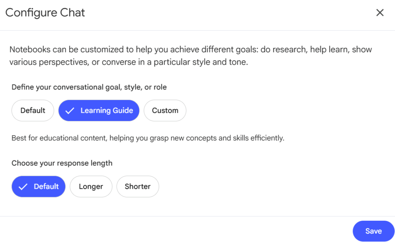The width and height of the screenshot is (395, 243).
Task: Close the Configure Chat dialog
Action: (x=380, y=13)
